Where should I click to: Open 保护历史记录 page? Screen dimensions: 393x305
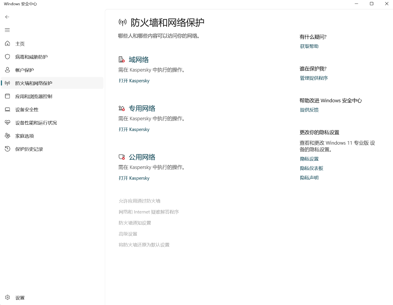pos(52,149)
